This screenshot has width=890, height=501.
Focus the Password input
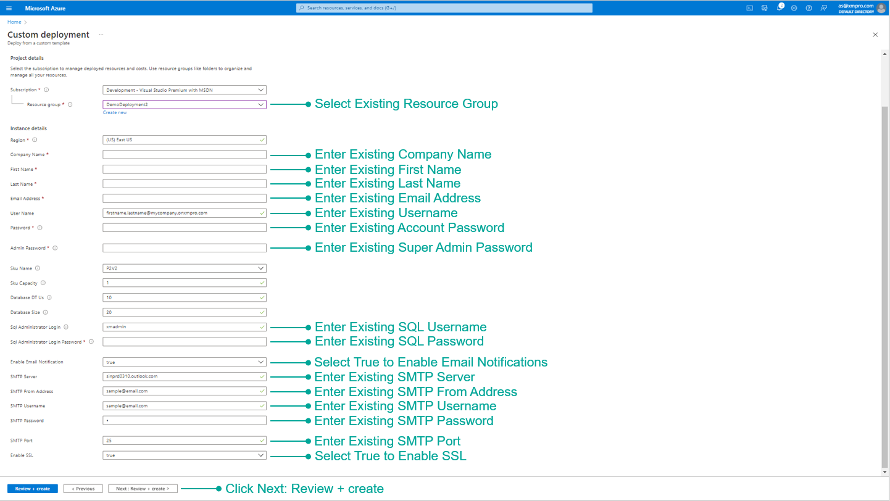[x=185, y=228]
